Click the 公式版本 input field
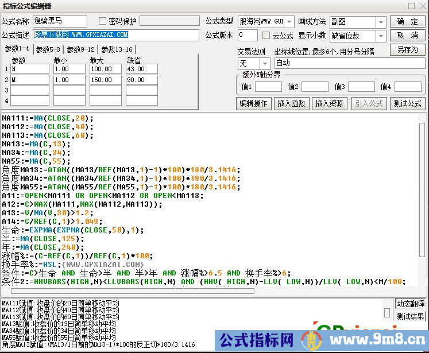 (x=248, y=35)
